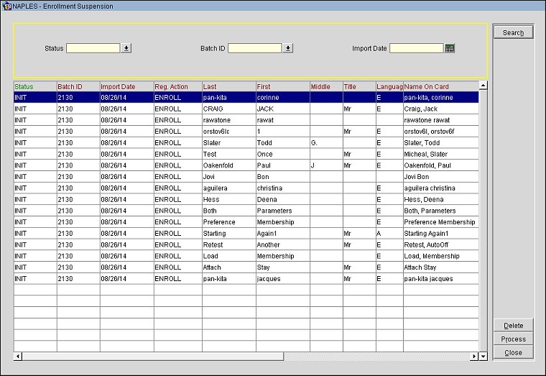
Task: Click the first name cell Parameters
Action: click(283, 211)
